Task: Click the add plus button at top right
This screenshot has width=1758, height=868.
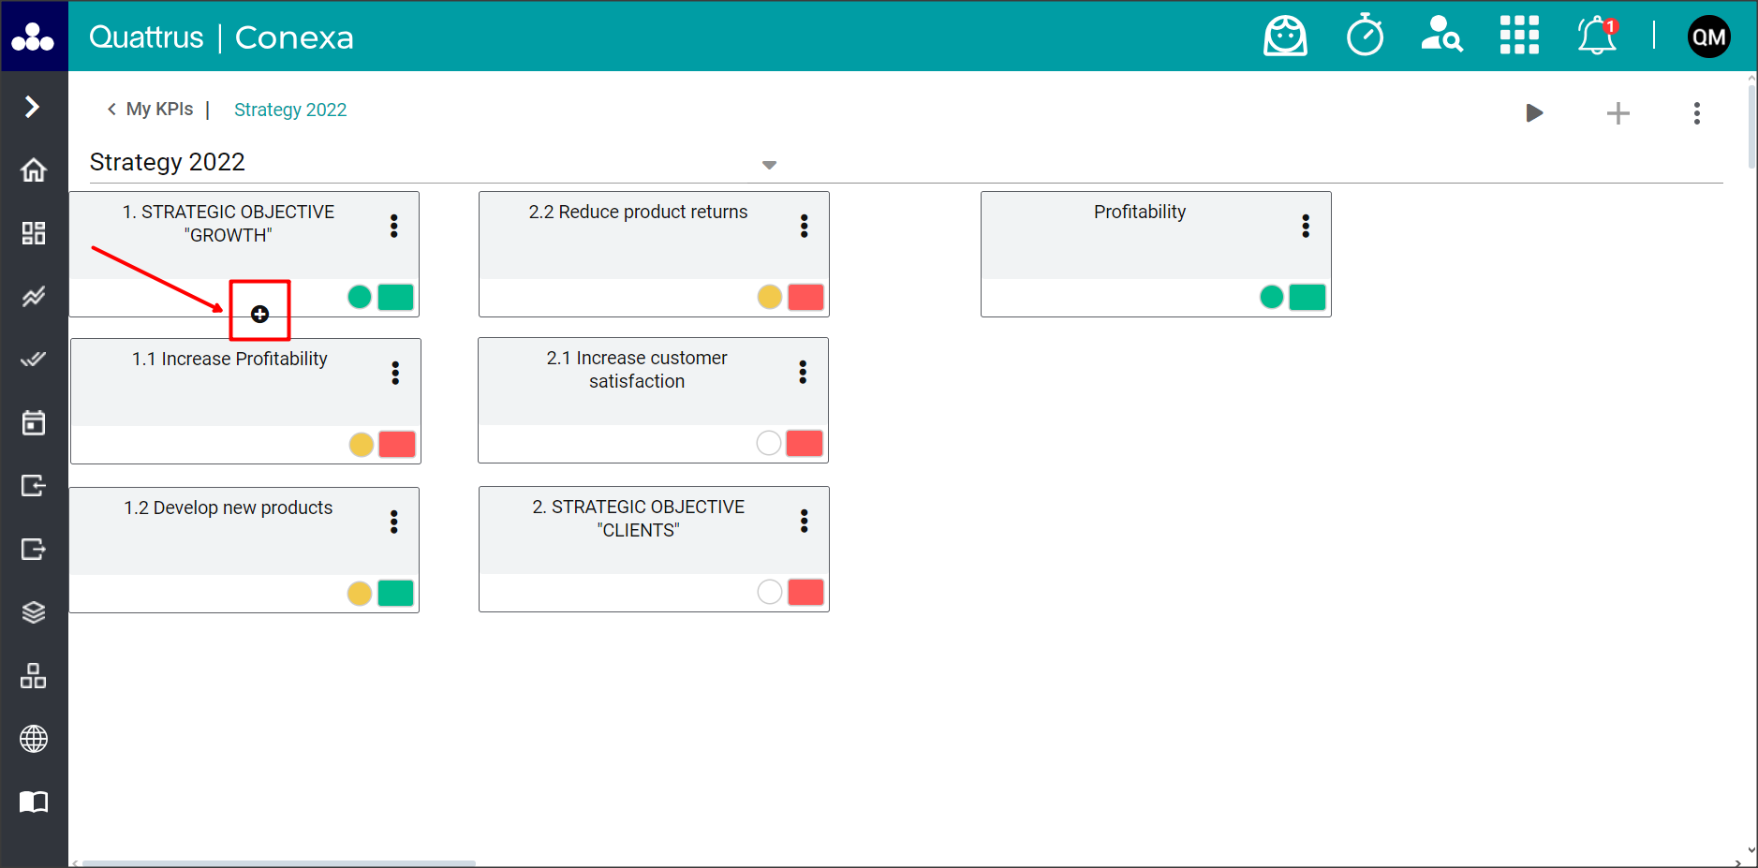Action: pos(1618,113)
